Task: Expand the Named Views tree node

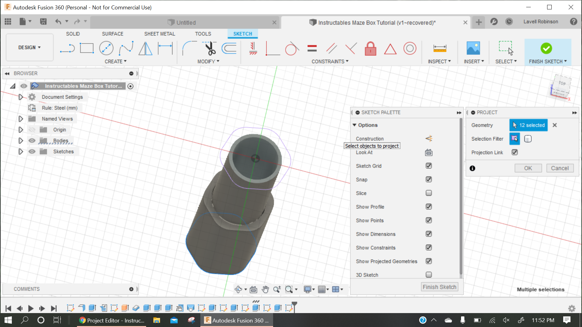Action: point(21,119)
